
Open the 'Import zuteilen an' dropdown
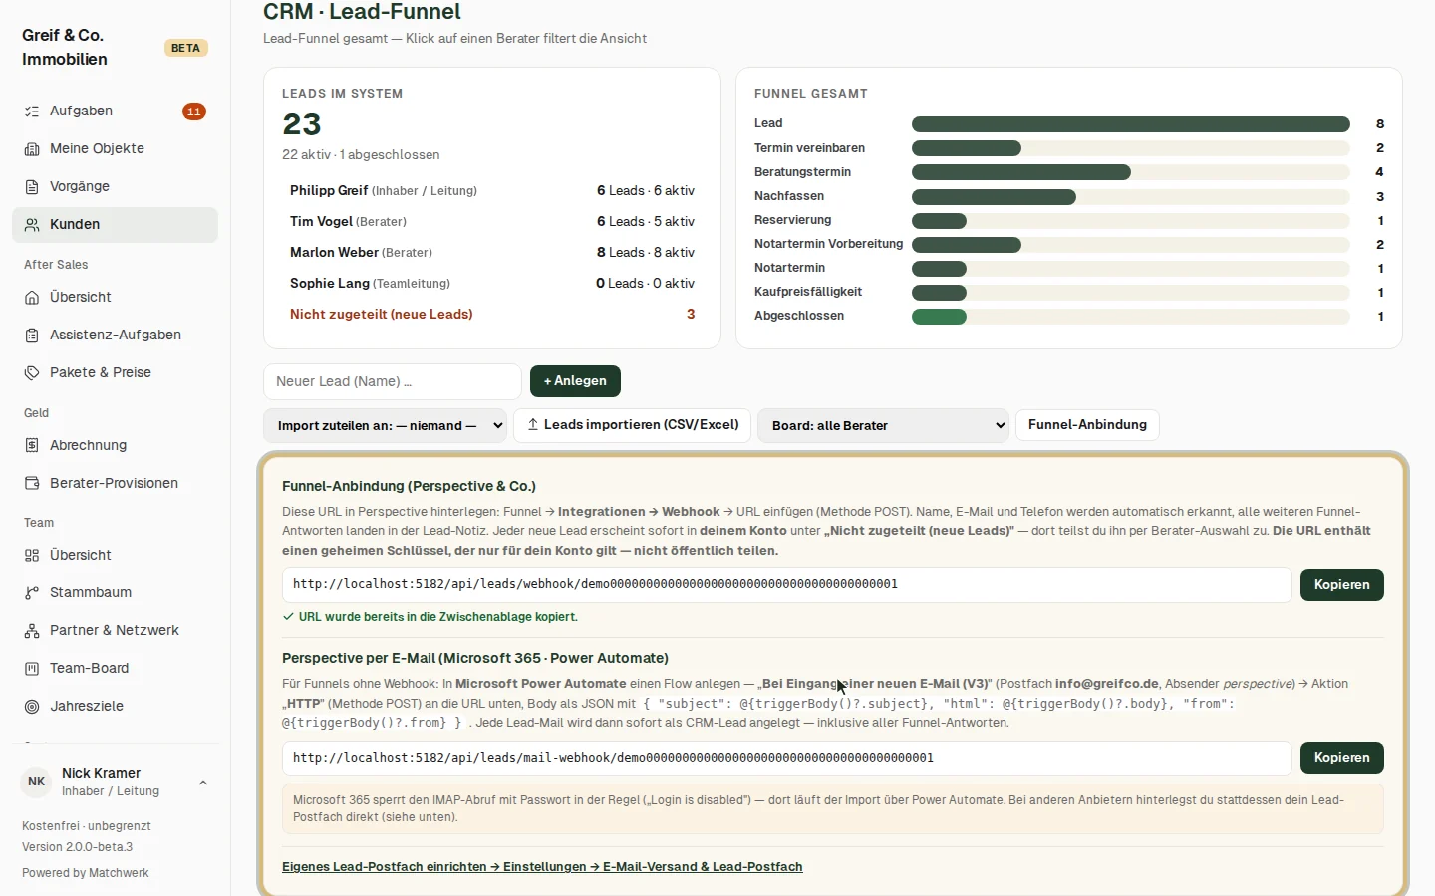[385, 425]
